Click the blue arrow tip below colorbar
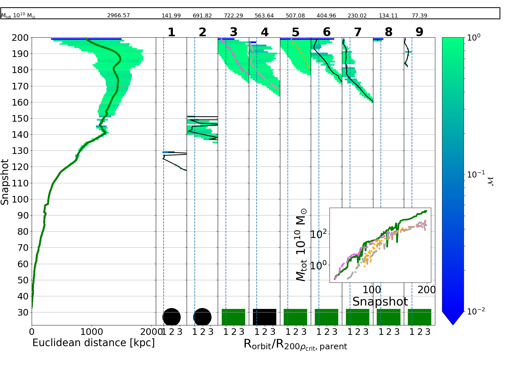Viewport: 507px width, 374px height. [453, 319]
